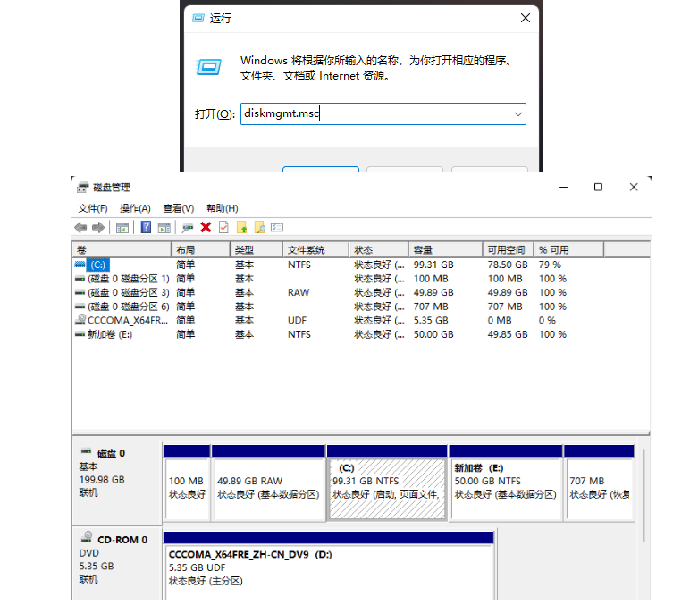Select the 新加卷 (E:) 50.00 GB partition block

506,483
